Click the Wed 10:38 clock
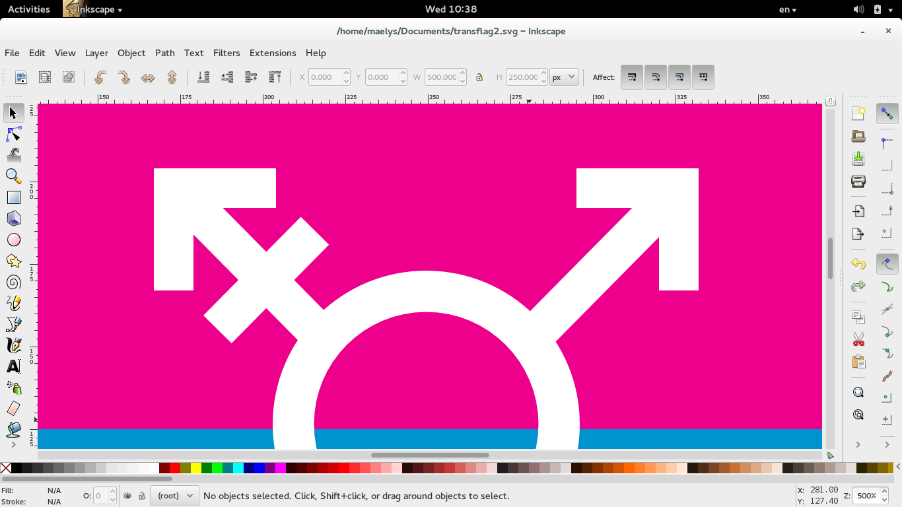 [451, 9]
